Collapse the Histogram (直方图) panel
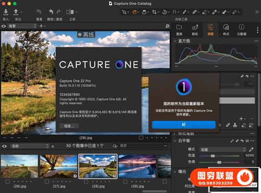261x193 pixels. tap(175, 41)
